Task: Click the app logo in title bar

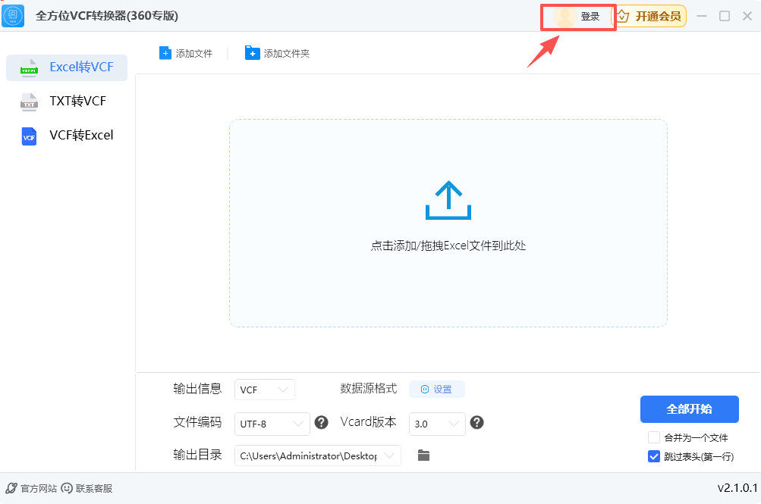Action: click(13, 15)
